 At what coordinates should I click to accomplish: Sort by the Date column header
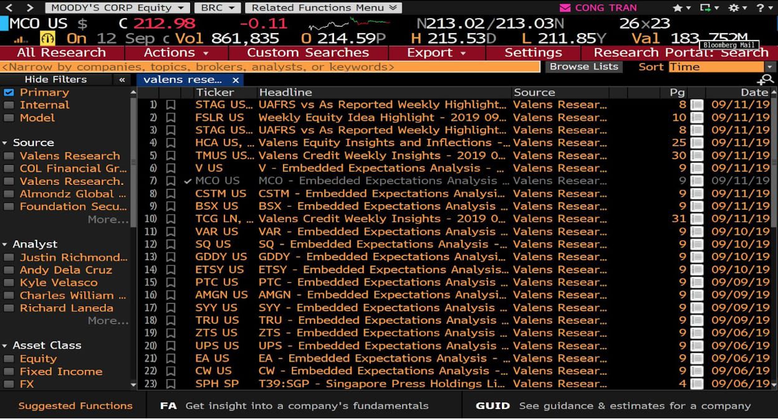754,92
